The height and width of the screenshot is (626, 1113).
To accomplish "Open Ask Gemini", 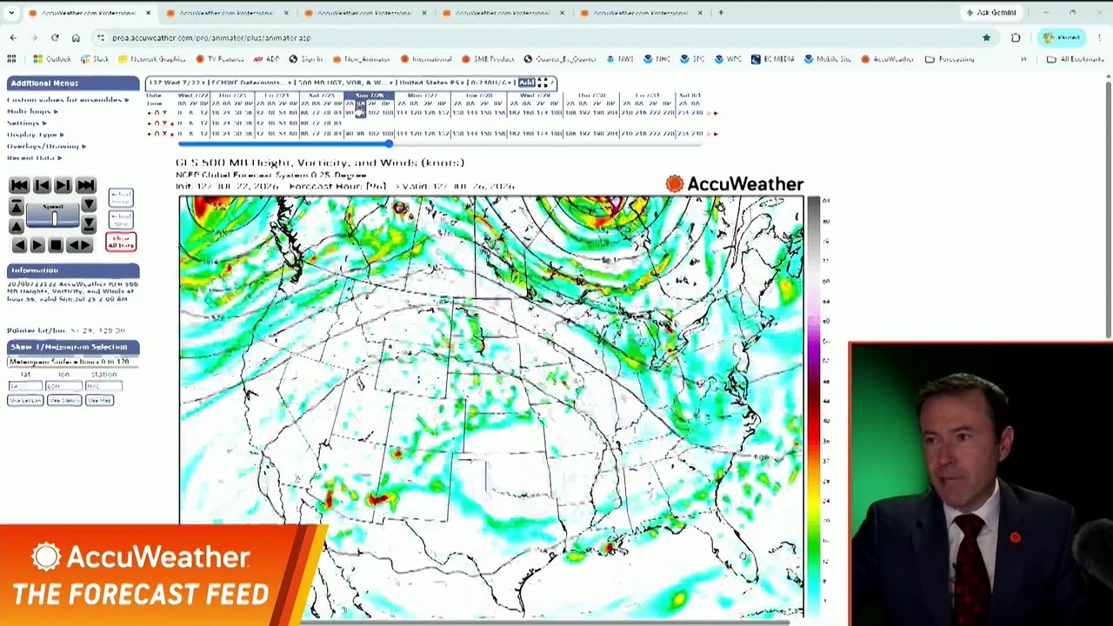I will pos(990,13).
